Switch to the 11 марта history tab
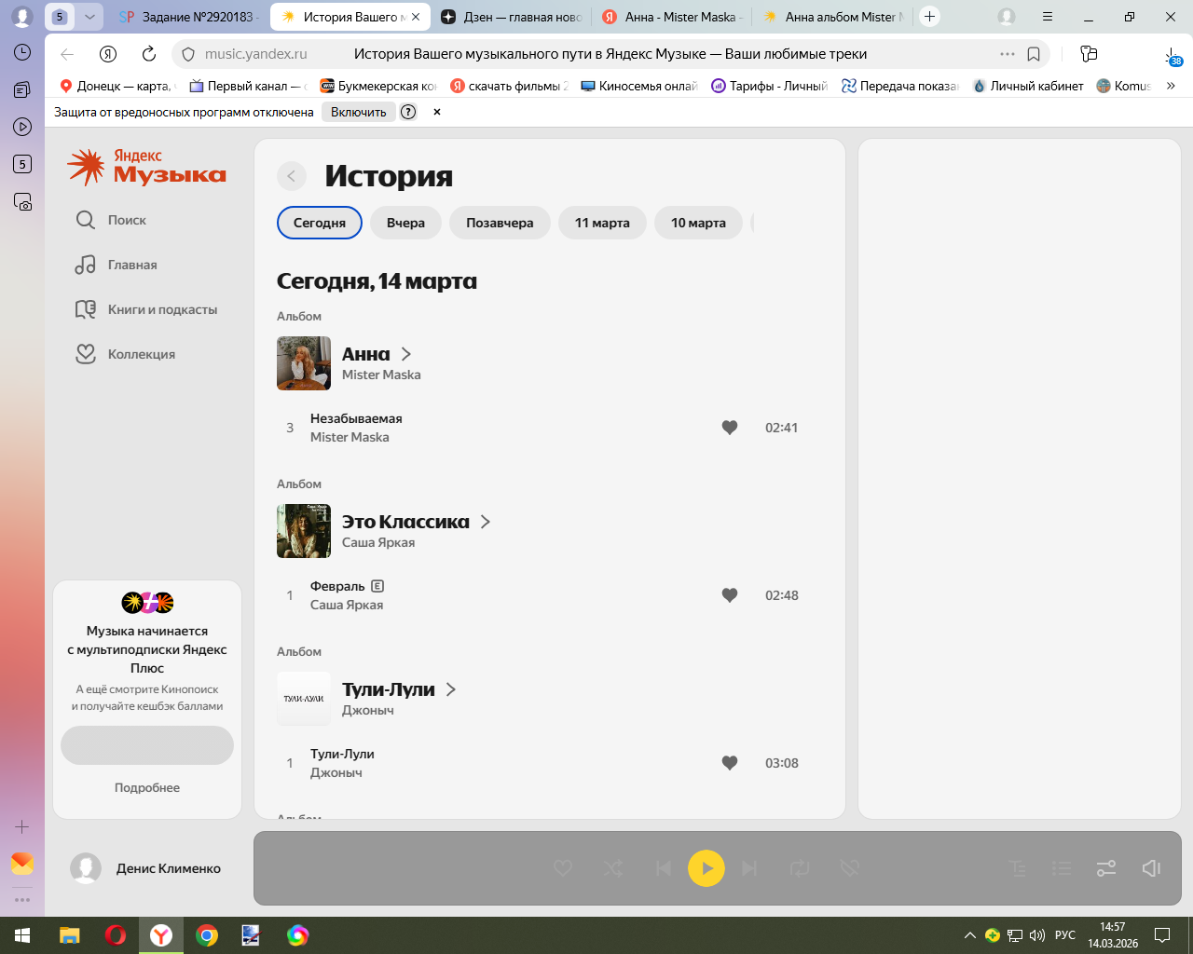This screenshot has height=954, width=1193. click(x=602, y=223)
